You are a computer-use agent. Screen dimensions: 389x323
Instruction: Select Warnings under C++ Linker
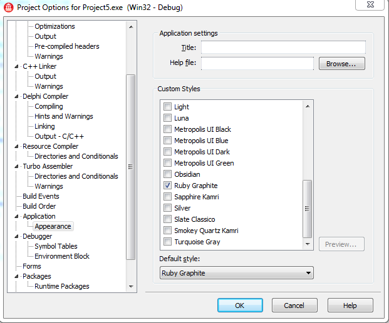tap(49, 86)
